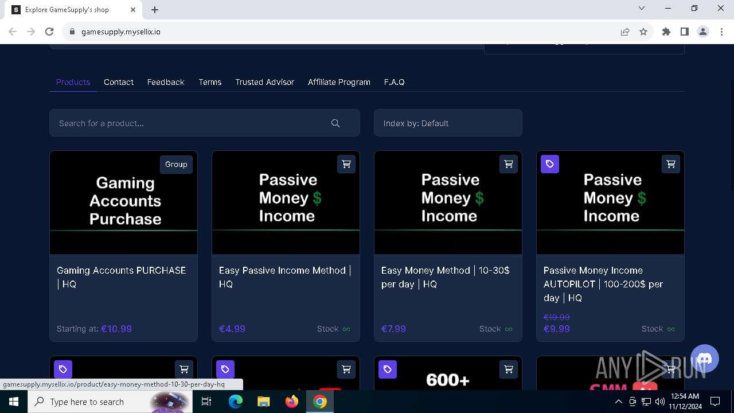This screenshot has width=734, height=413.
Task: Open the Affiliate Program tab
Action: click(x=339, y=82)
